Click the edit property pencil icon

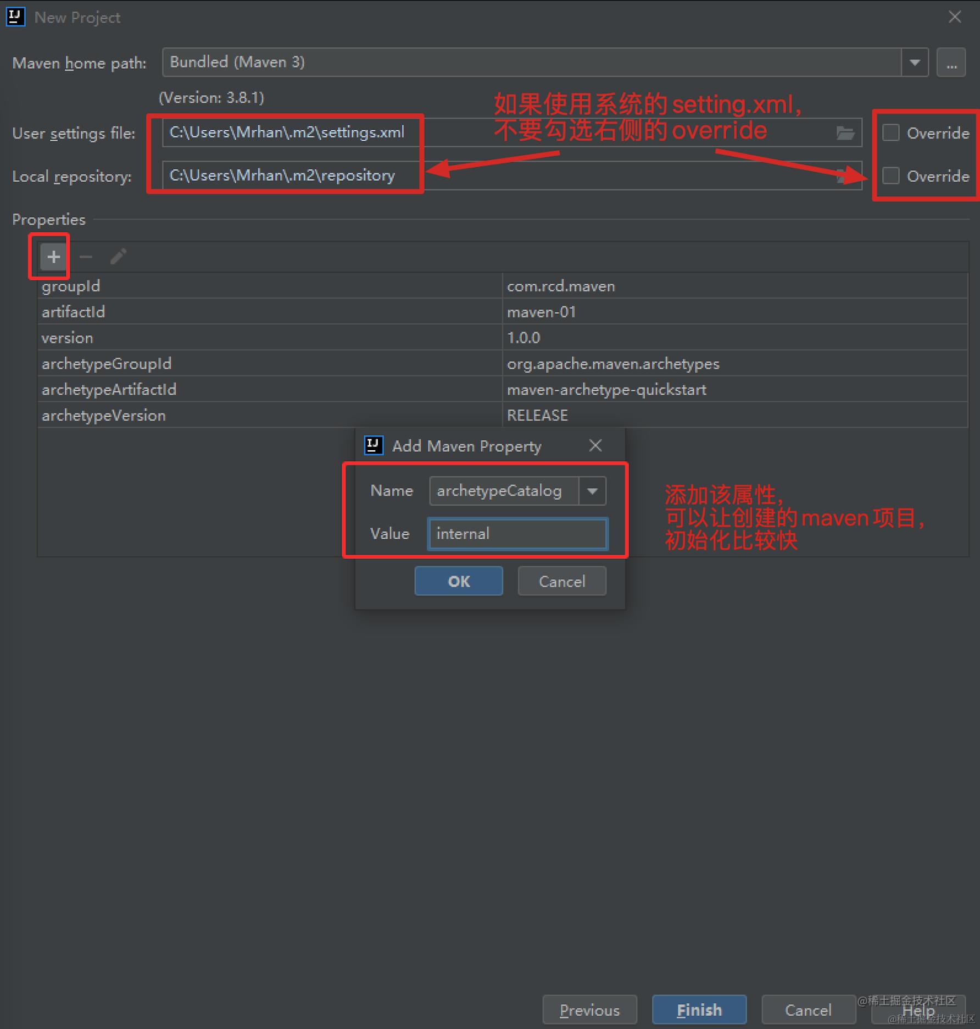pyautogui.click(x=118, y=257)
